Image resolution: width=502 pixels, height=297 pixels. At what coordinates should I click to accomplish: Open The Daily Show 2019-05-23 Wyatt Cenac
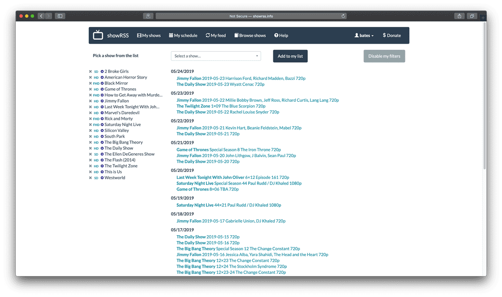(220, 85)
